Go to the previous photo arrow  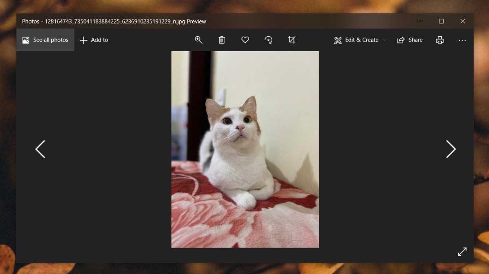pyautogui.click(x=40, y=149)
